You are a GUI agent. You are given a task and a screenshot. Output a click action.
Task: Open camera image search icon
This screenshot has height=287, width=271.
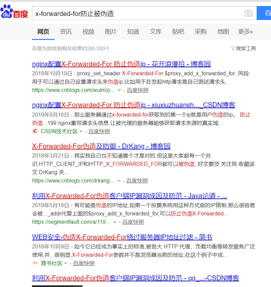(248, 13)
